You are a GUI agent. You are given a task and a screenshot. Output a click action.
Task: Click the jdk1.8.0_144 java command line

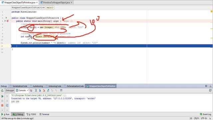point(39,95)
